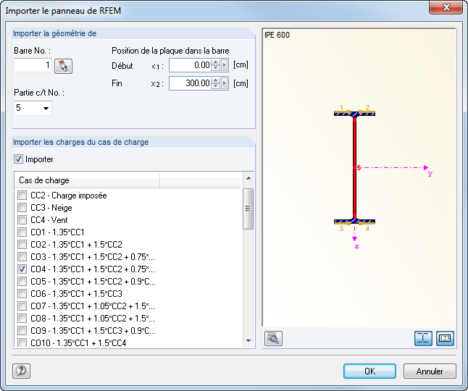Confirm the import with OK
Screen dimensions: 468x391
pos(369,371)
